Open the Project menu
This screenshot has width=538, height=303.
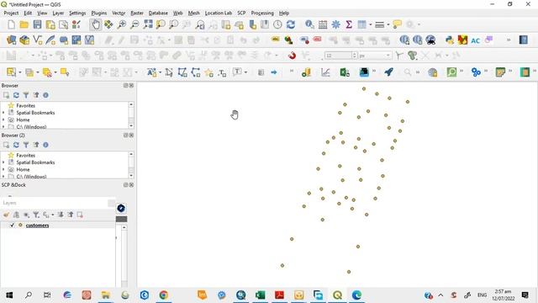pyautogui.click(x=11, y=13)
